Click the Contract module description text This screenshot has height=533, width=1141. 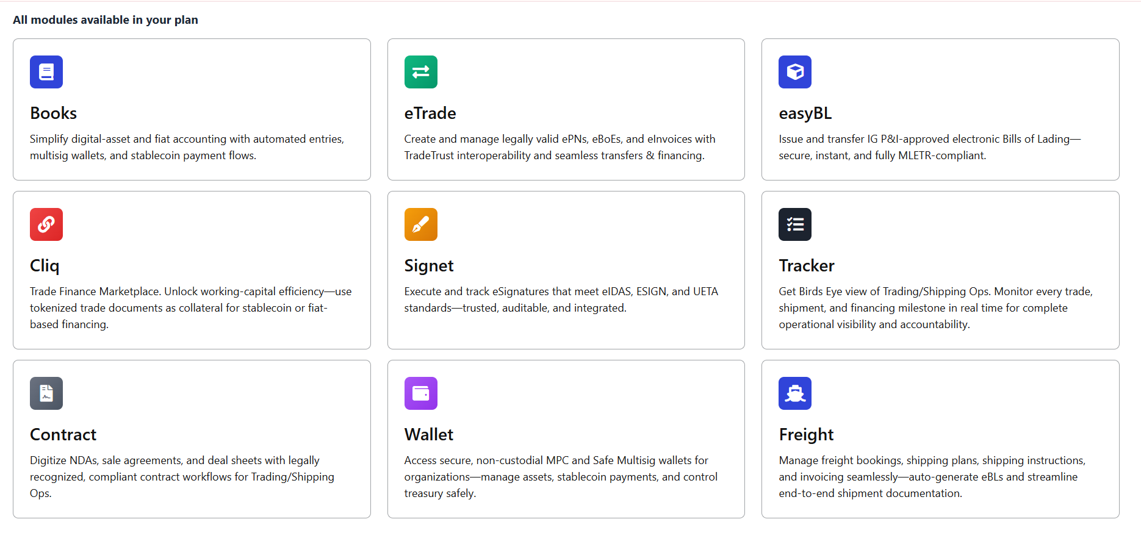click(x=182, y=477)
